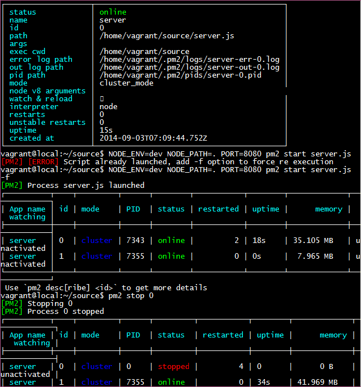The height and width of the screenshot is (387, 361).
Task: Click 'Use pm2 desc[ribe] <id>' hint line
Action: tap(106, 288)
